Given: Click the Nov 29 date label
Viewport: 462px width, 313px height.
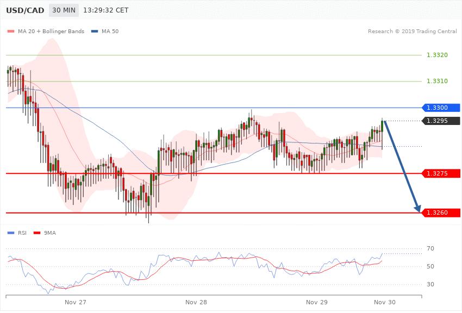Looking at the screenshot, I should point(317,302).
